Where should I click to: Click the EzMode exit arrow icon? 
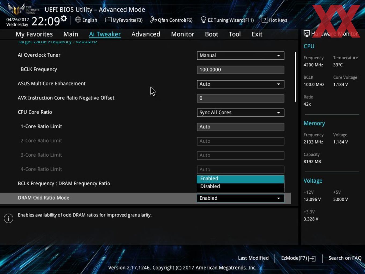click(x=312, y=258)
